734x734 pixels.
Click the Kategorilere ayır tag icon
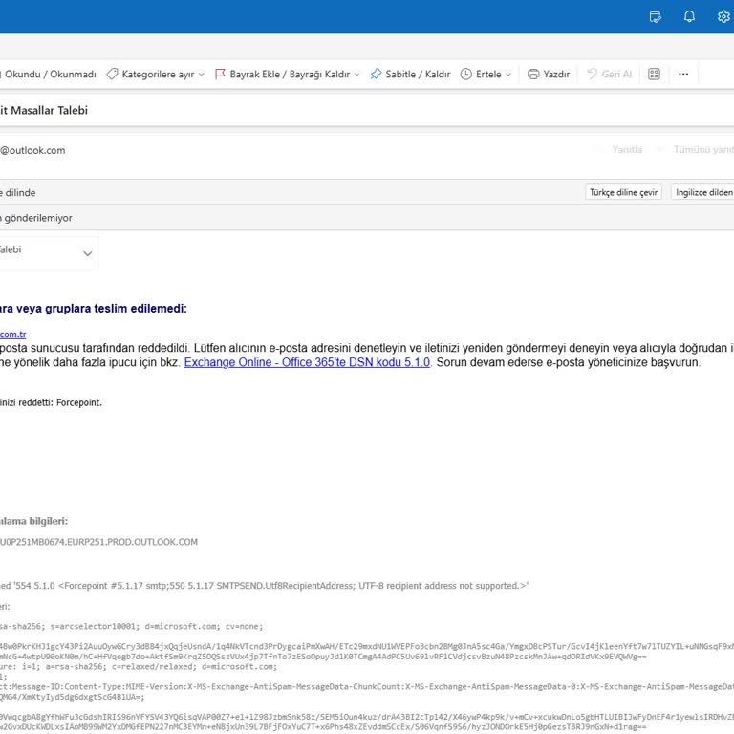[x=113, y=75]
